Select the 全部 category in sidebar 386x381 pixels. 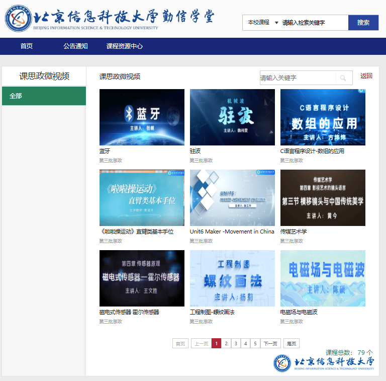click(x=44, y=96)
